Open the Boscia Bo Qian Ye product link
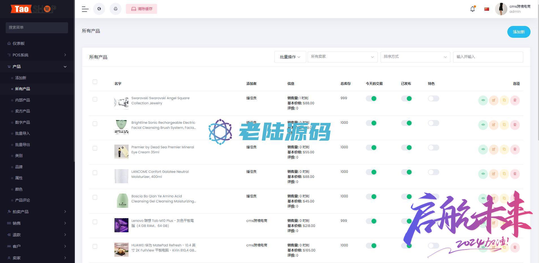 pyautogui.click(x=164, y=199)
